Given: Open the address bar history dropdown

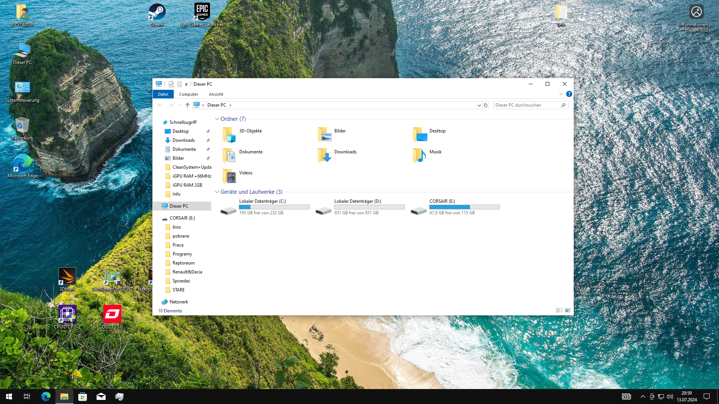Looking at the screenshot, I should (479, 105).
